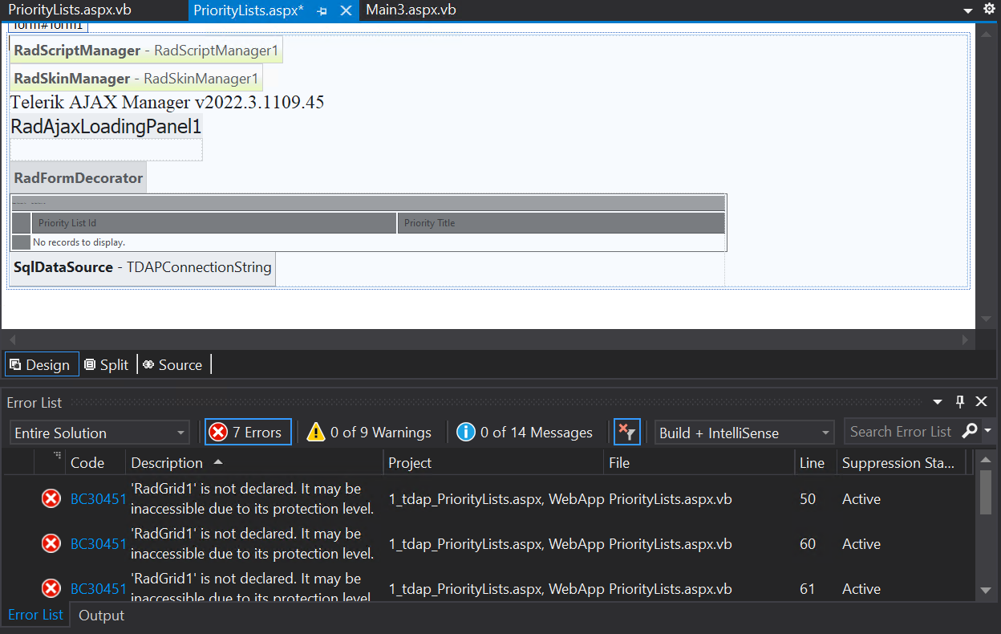The image size is (1001, 634).
Task: Open the search options dropdown arrow
Action: coord(987,431)
